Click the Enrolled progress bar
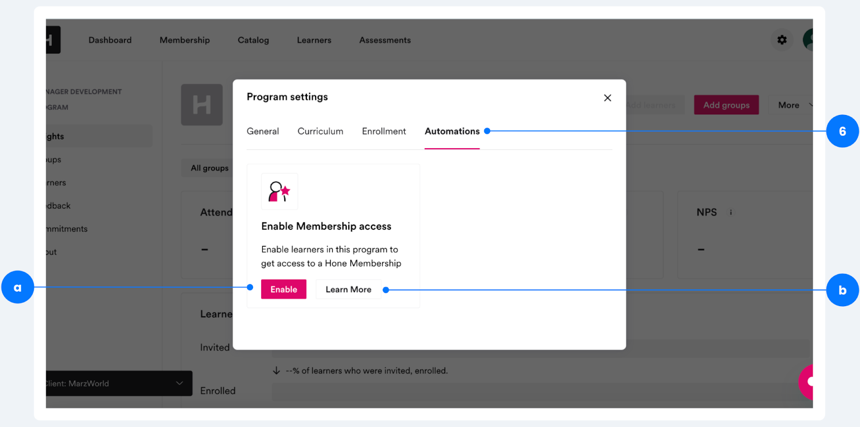Image resolution: width=860 pixels, height=427 pixels. [540, 391]
